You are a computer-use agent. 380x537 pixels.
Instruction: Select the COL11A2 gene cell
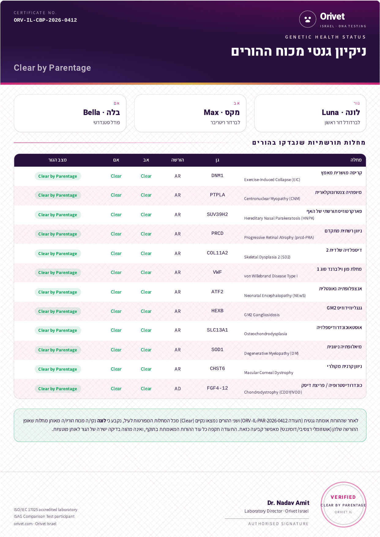click(x=217, y=253)
